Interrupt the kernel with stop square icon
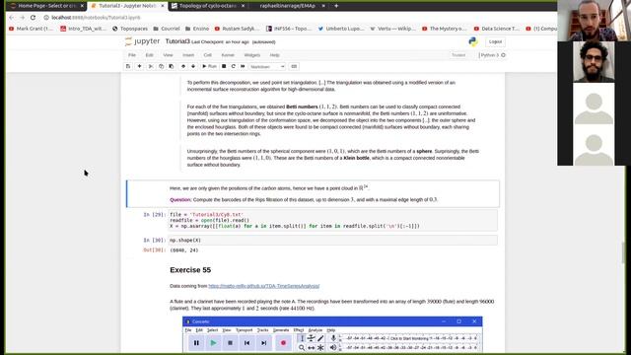 coord(224,66)
